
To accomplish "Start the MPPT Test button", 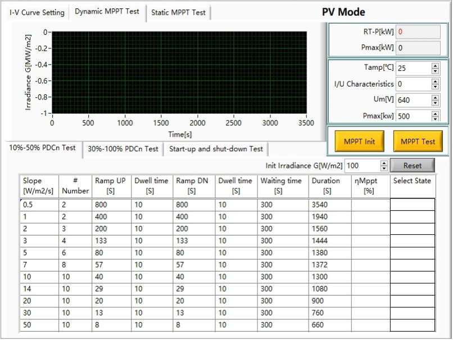I will click(x=418, y=142).
